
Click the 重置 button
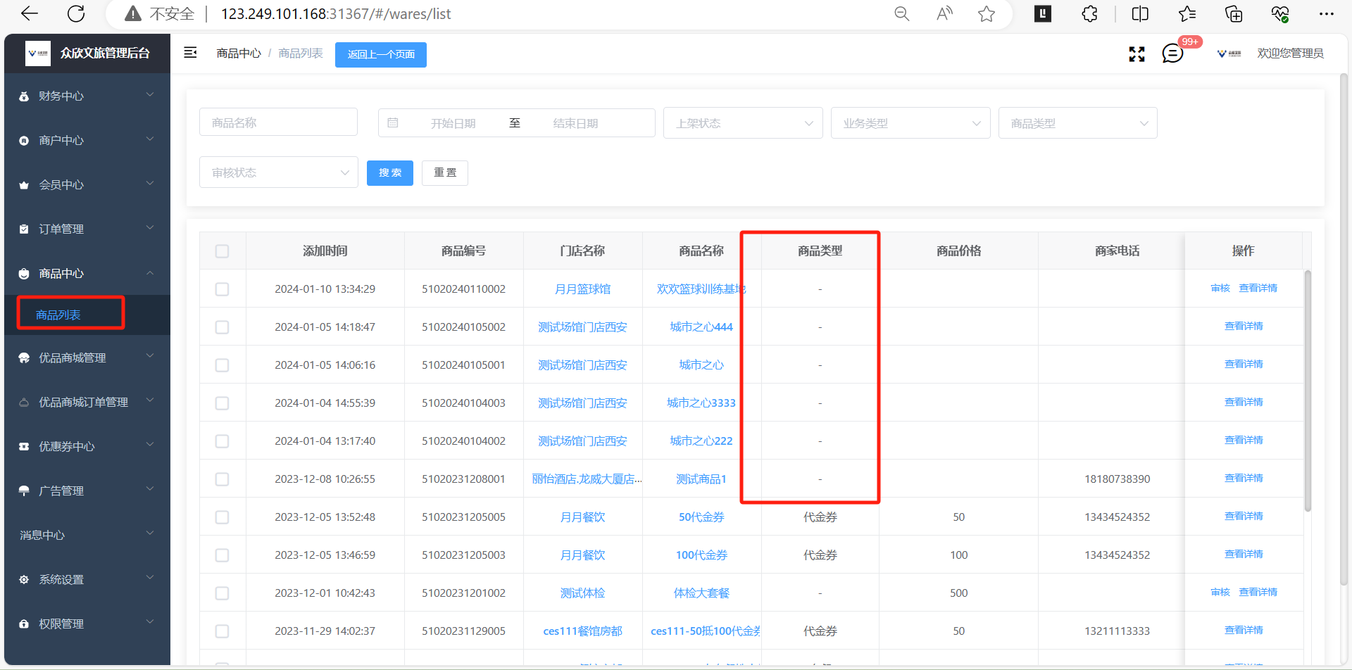point(445,172)
